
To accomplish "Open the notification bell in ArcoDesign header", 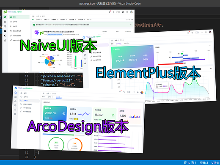I will (x=120, y=91).
